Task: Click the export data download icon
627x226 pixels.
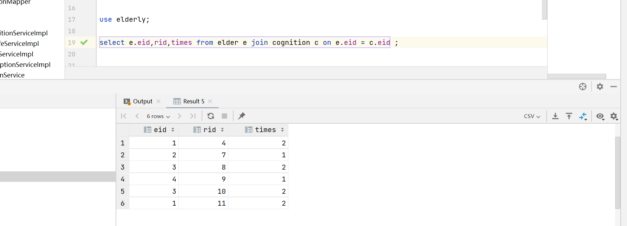Action: [555, 116]
